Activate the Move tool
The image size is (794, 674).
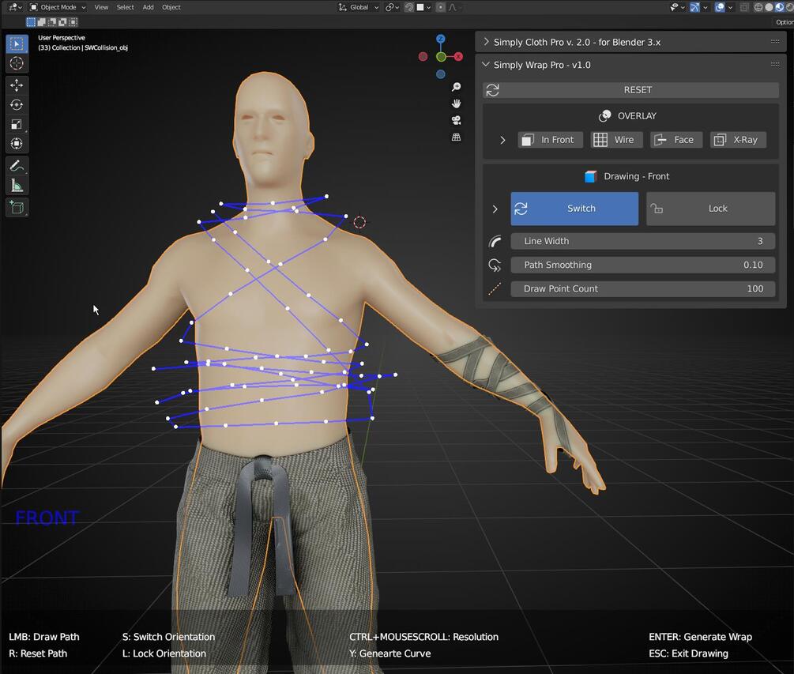(x=17, y=85)
